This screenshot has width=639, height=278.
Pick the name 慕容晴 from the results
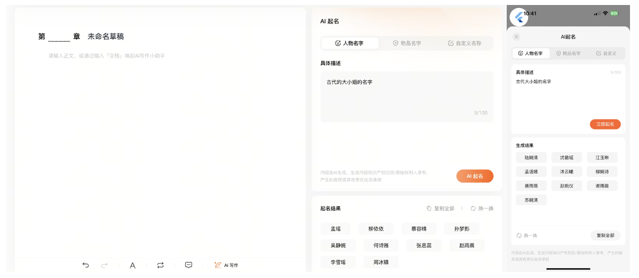418,229
